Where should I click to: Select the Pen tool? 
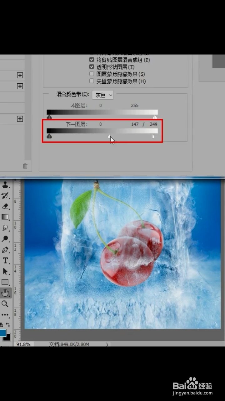click(x=5, y=250)
